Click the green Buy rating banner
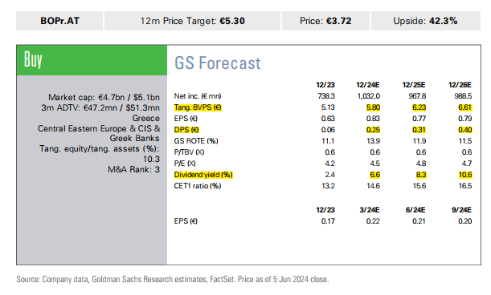The width and height of the screenshot is (491, 295). [x=92, y=60]
